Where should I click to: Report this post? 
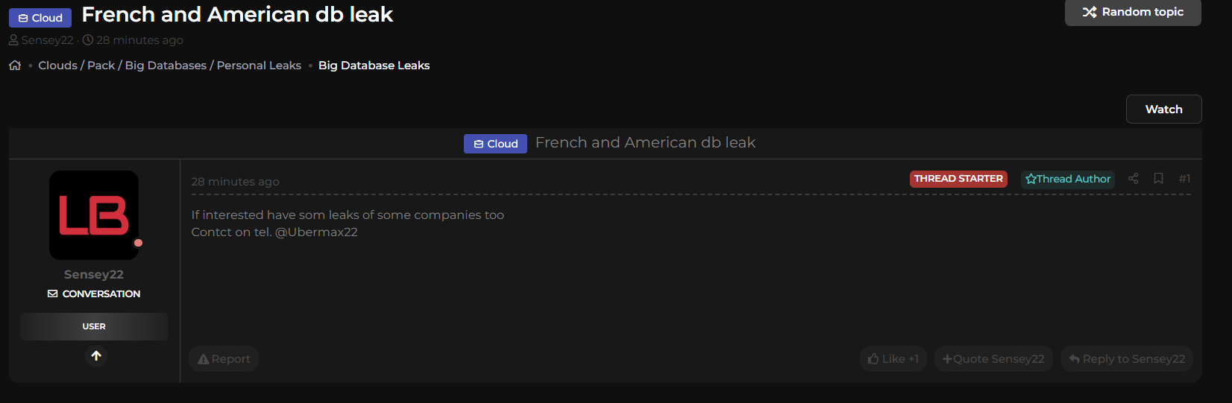click(x=224, y=359)
